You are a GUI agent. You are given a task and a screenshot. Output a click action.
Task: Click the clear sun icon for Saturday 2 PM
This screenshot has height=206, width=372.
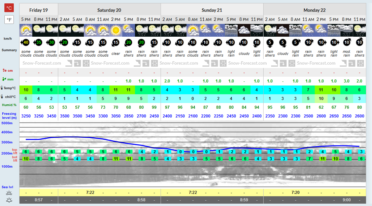pos(115,30)
